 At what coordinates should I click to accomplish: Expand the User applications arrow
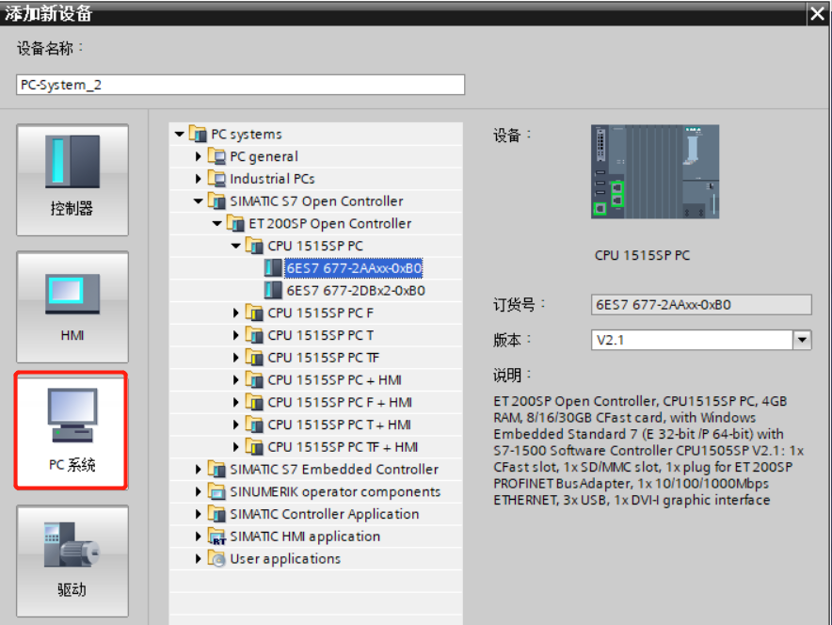click(x=198, y=559)
